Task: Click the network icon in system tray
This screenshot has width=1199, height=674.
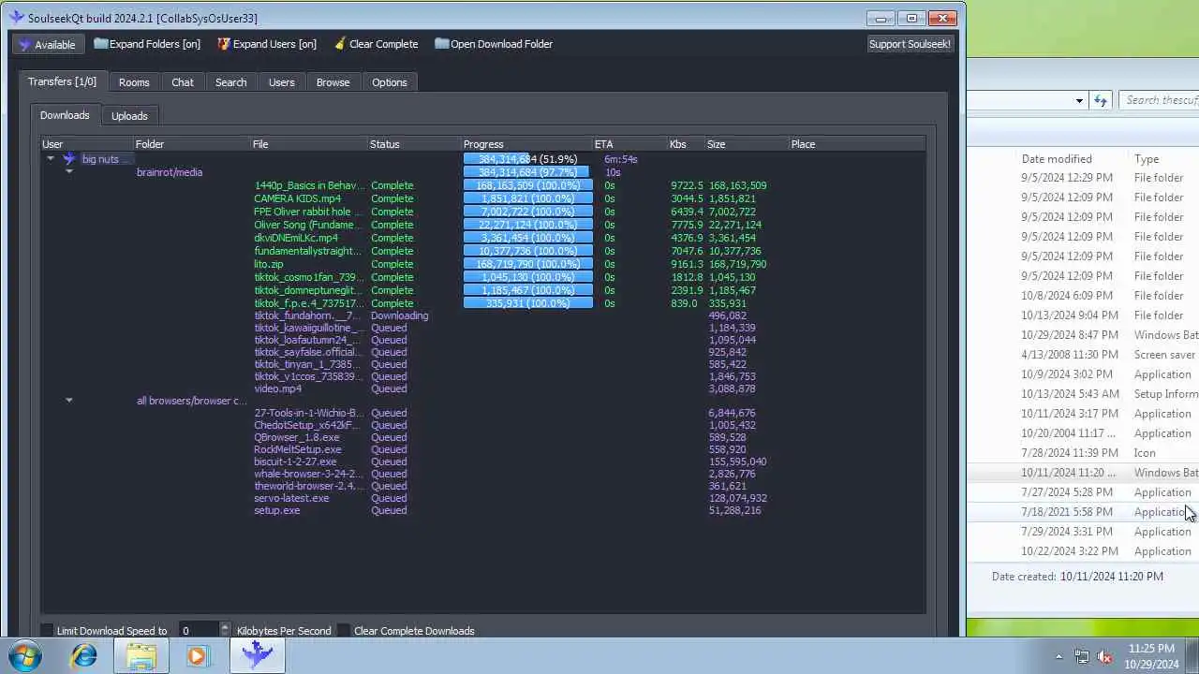Action: pos(1082,656)
